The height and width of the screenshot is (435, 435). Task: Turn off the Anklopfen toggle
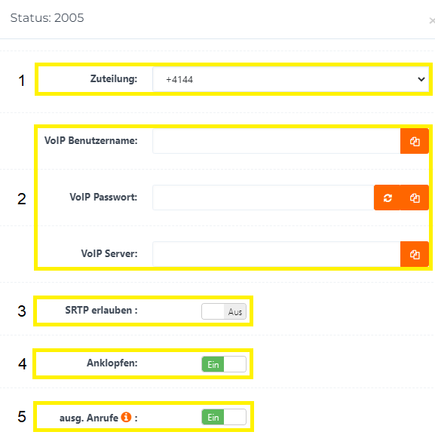[x=224, y=364]
